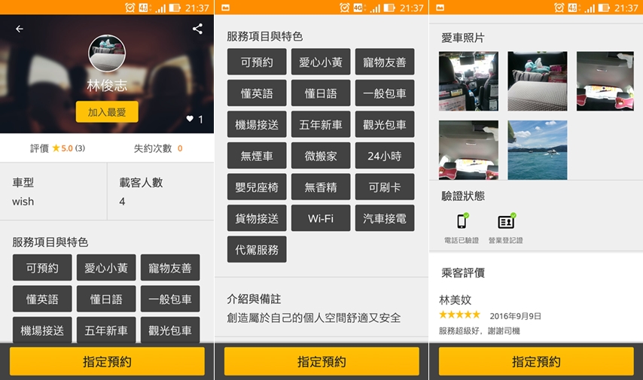The width and height of the screenshot is (643, 380).
Task: Read note 創造屬於自己的個人空間舒適又安全
Action: 314,318
